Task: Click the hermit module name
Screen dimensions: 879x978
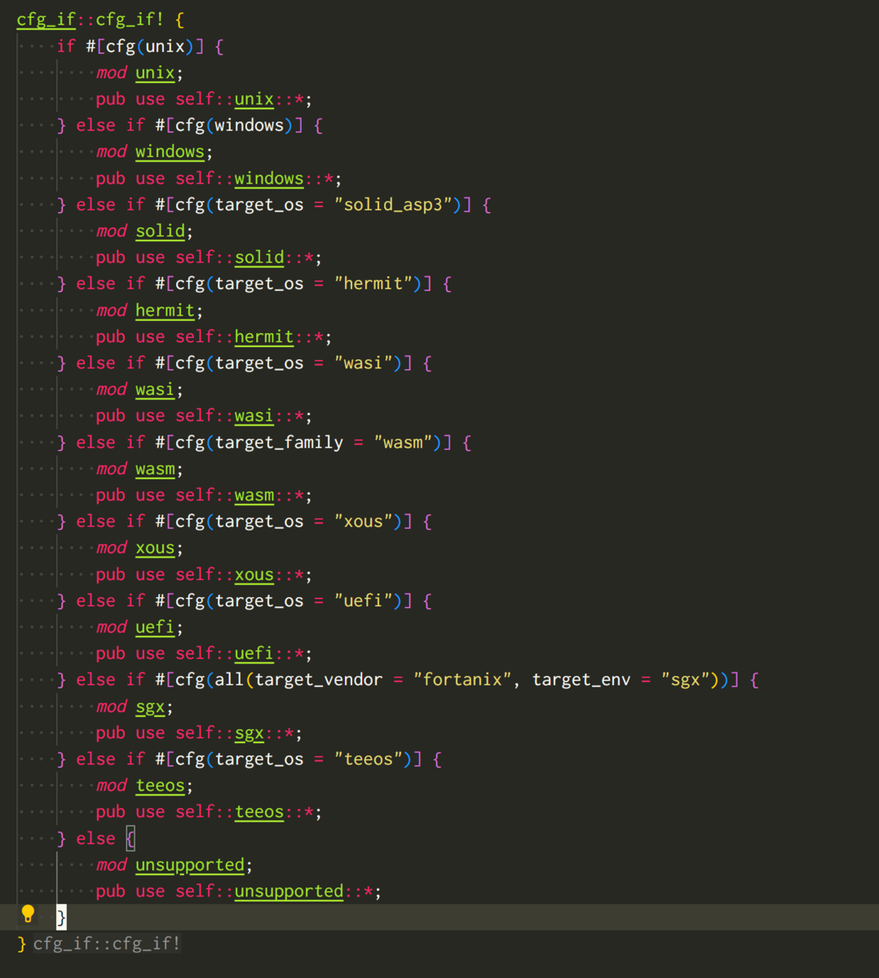Action: [x=165, y=310]
